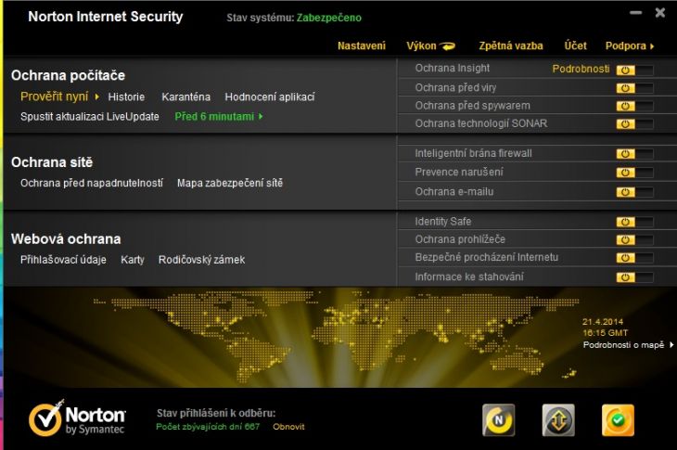Expand arrow next to Prověřit nyní
The image size is (677, 450).
click(96, 96)
